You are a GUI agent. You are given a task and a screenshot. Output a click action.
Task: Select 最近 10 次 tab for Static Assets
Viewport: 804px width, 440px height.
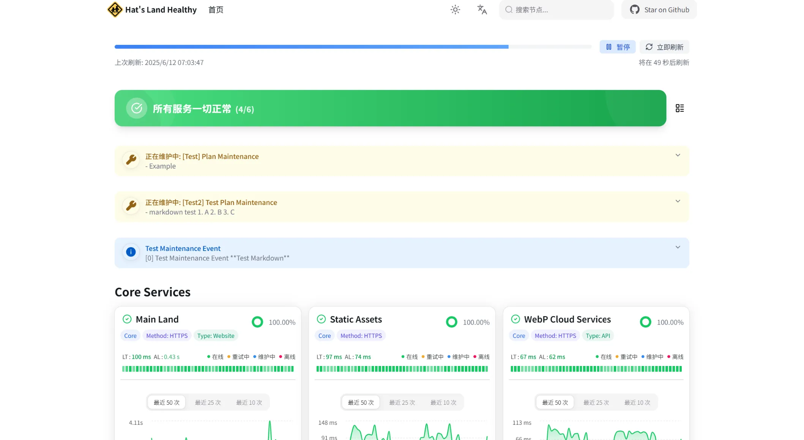443,402
